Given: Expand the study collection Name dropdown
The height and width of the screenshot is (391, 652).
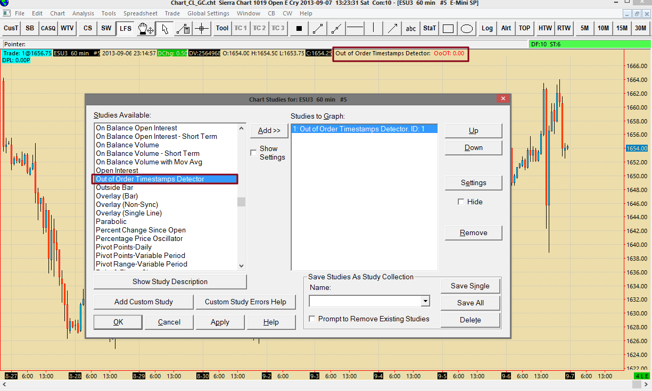Looking at the screenshot, I should coord(425,301).
